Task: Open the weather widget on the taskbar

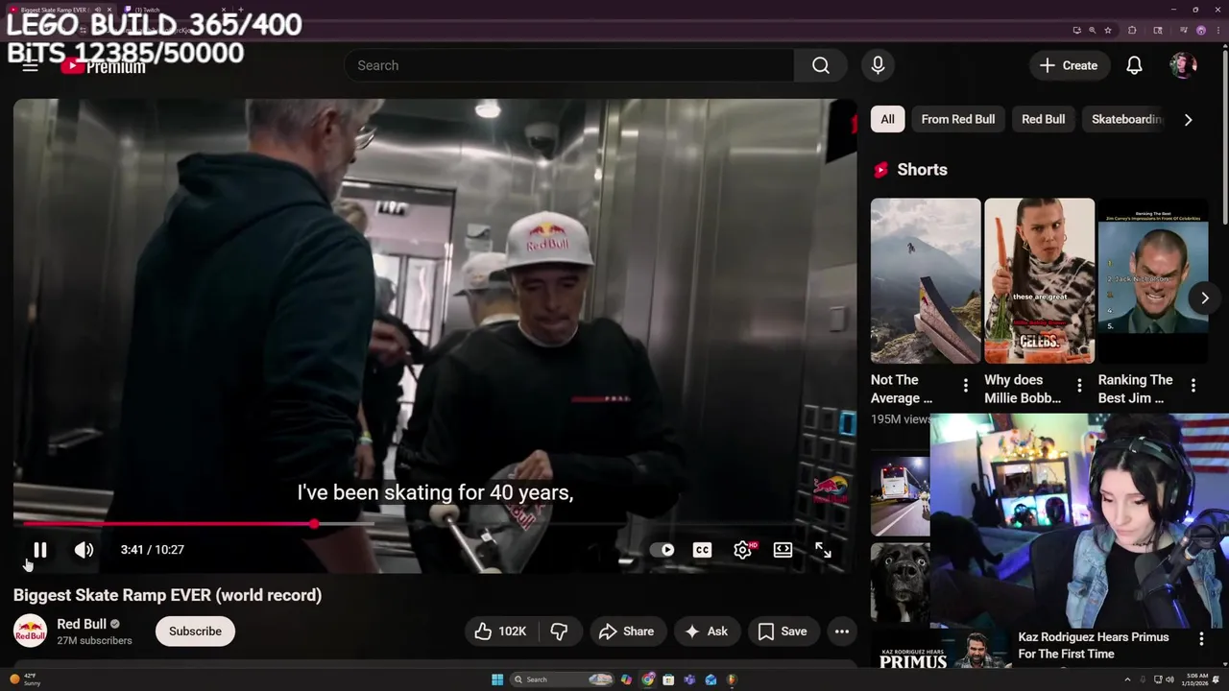Action: pyautogui.click(x=26, y=679)
